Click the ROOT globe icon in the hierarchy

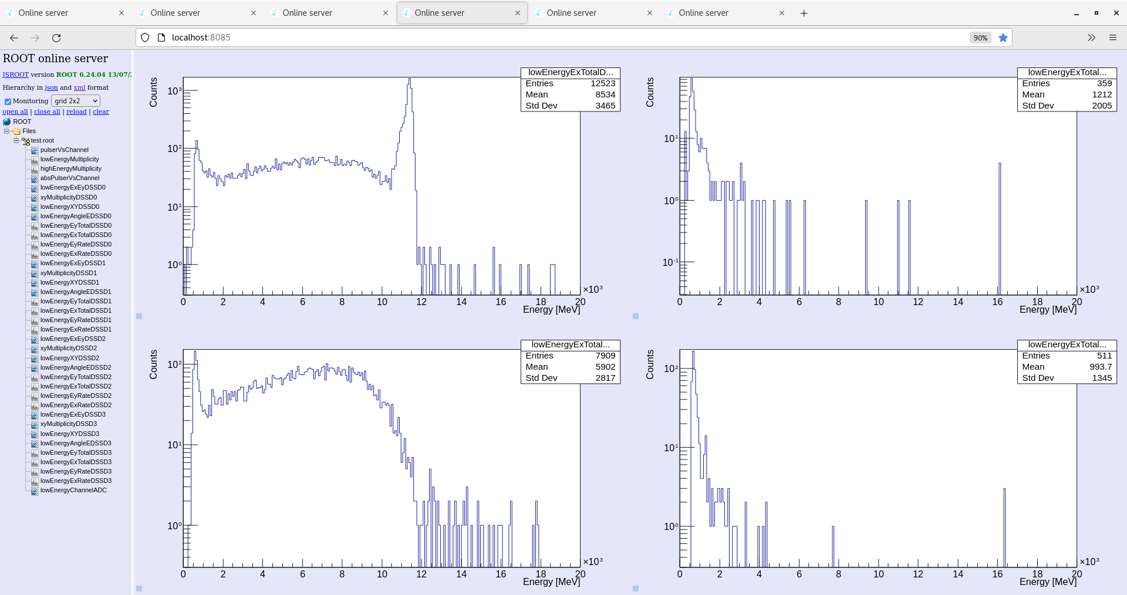click(x=6, y=121)
